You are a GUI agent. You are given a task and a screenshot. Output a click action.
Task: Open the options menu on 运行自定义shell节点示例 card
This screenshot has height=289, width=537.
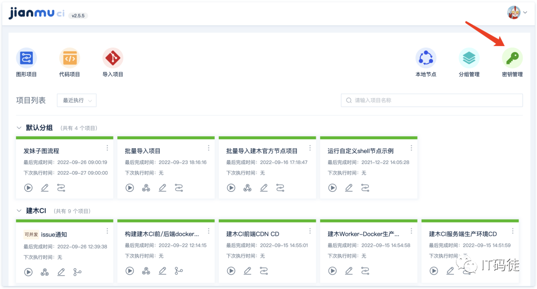click(411, 147)
